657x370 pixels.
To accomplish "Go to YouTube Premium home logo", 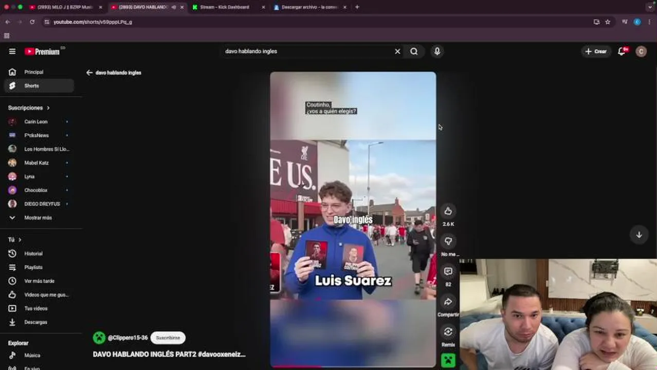I will (42, 51).
